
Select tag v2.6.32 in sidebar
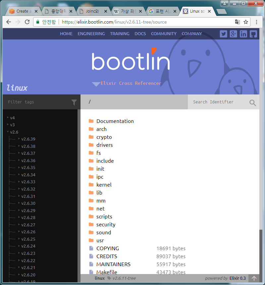click(28, 189)
